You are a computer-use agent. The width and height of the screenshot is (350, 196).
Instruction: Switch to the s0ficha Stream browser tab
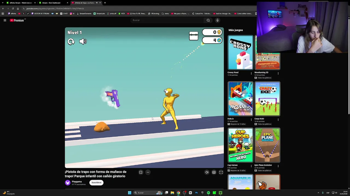pos(21,3)
